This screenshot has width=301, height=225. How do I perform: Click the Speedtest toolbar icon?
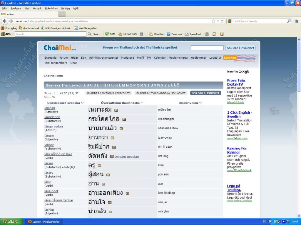(186, 34)
